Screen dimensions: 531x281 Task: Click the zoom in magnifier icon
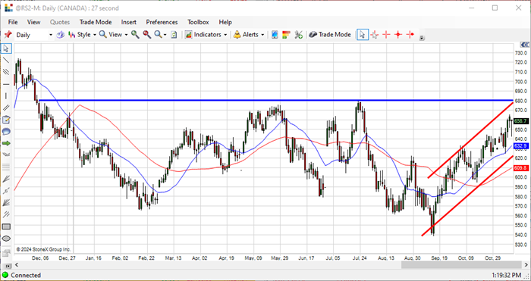click(x=136, y=35)
